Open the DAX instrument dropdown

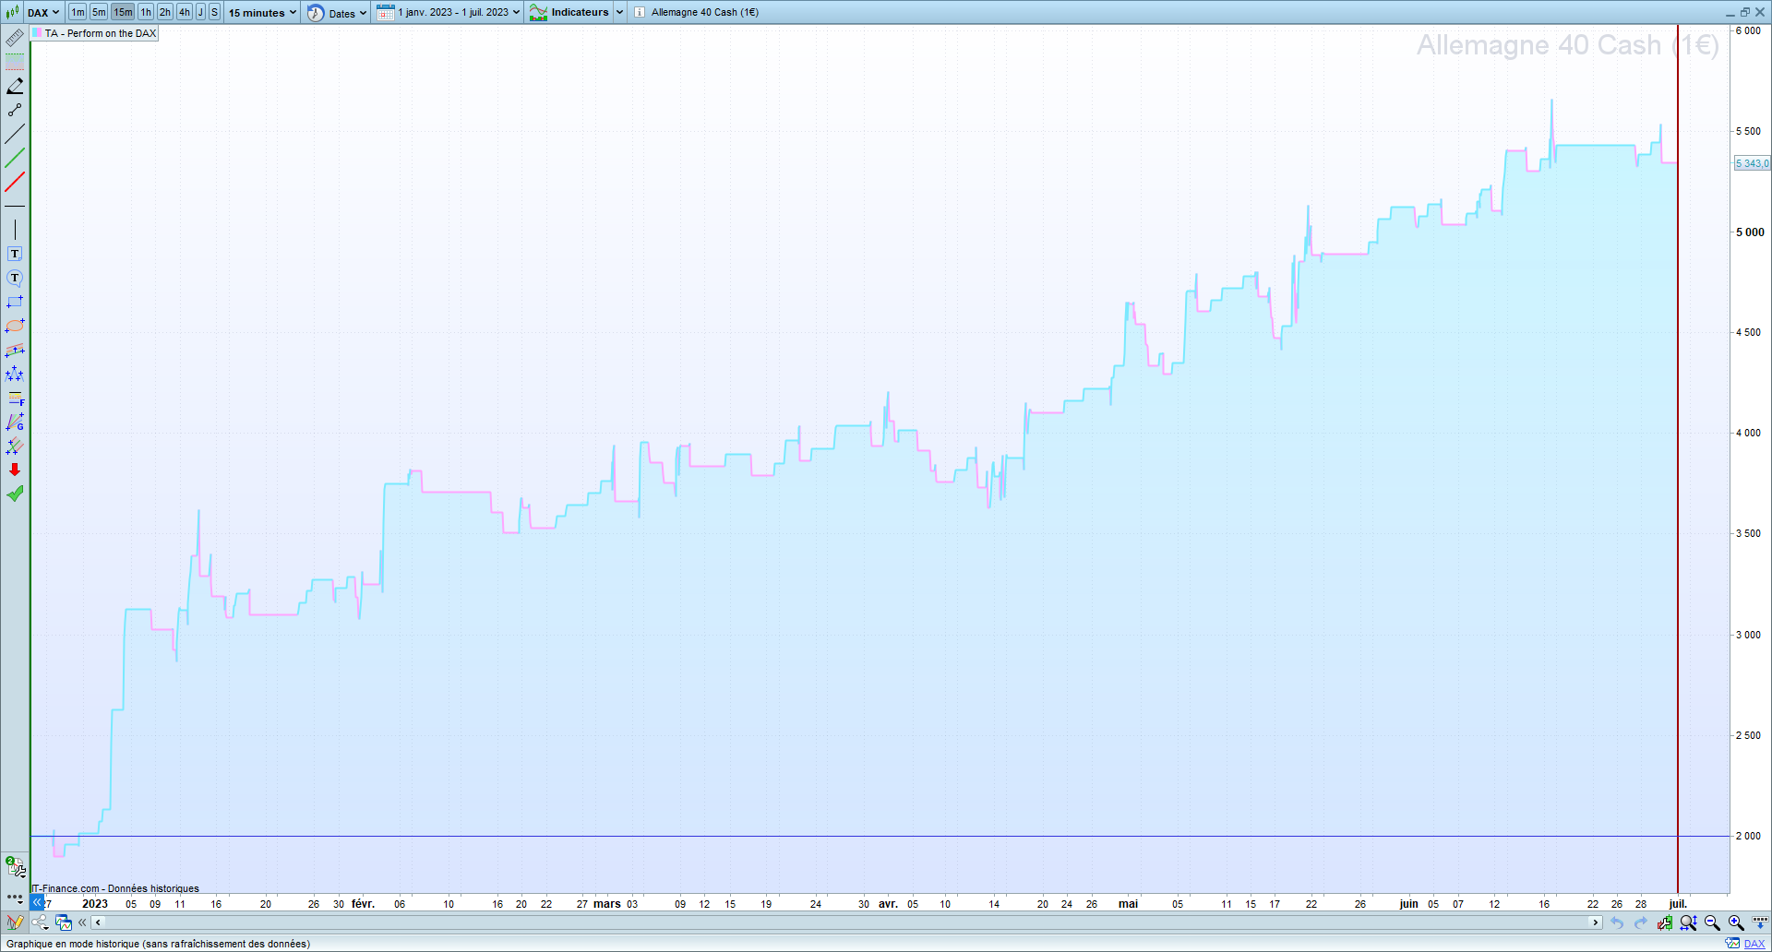pyautogui.click(x=43, y=13)
